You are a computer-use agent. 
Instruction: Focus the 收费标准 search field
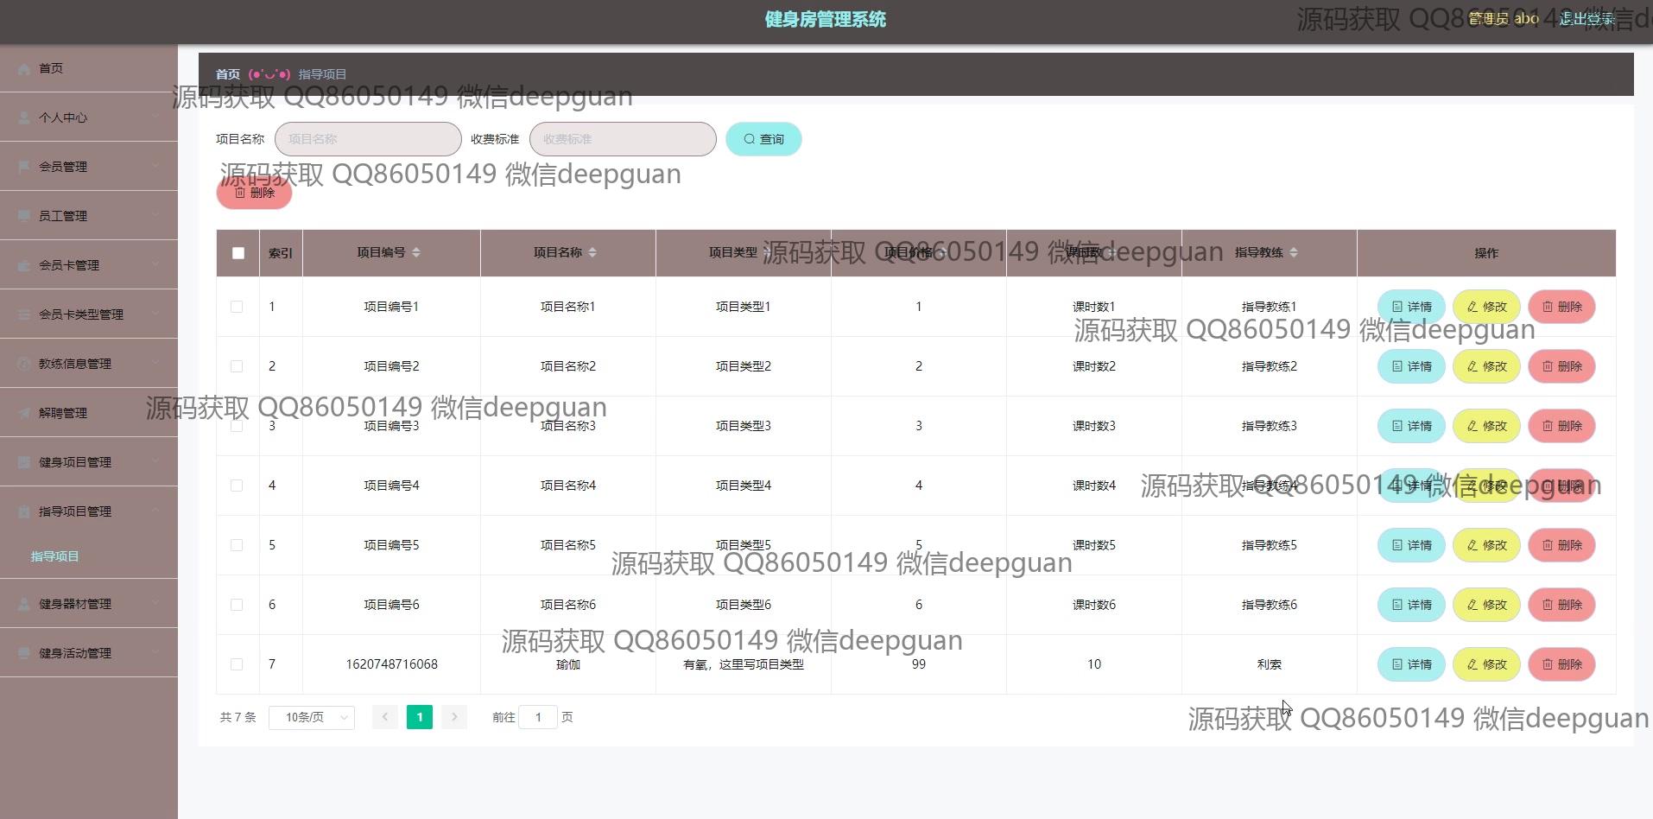pos(623,139)
